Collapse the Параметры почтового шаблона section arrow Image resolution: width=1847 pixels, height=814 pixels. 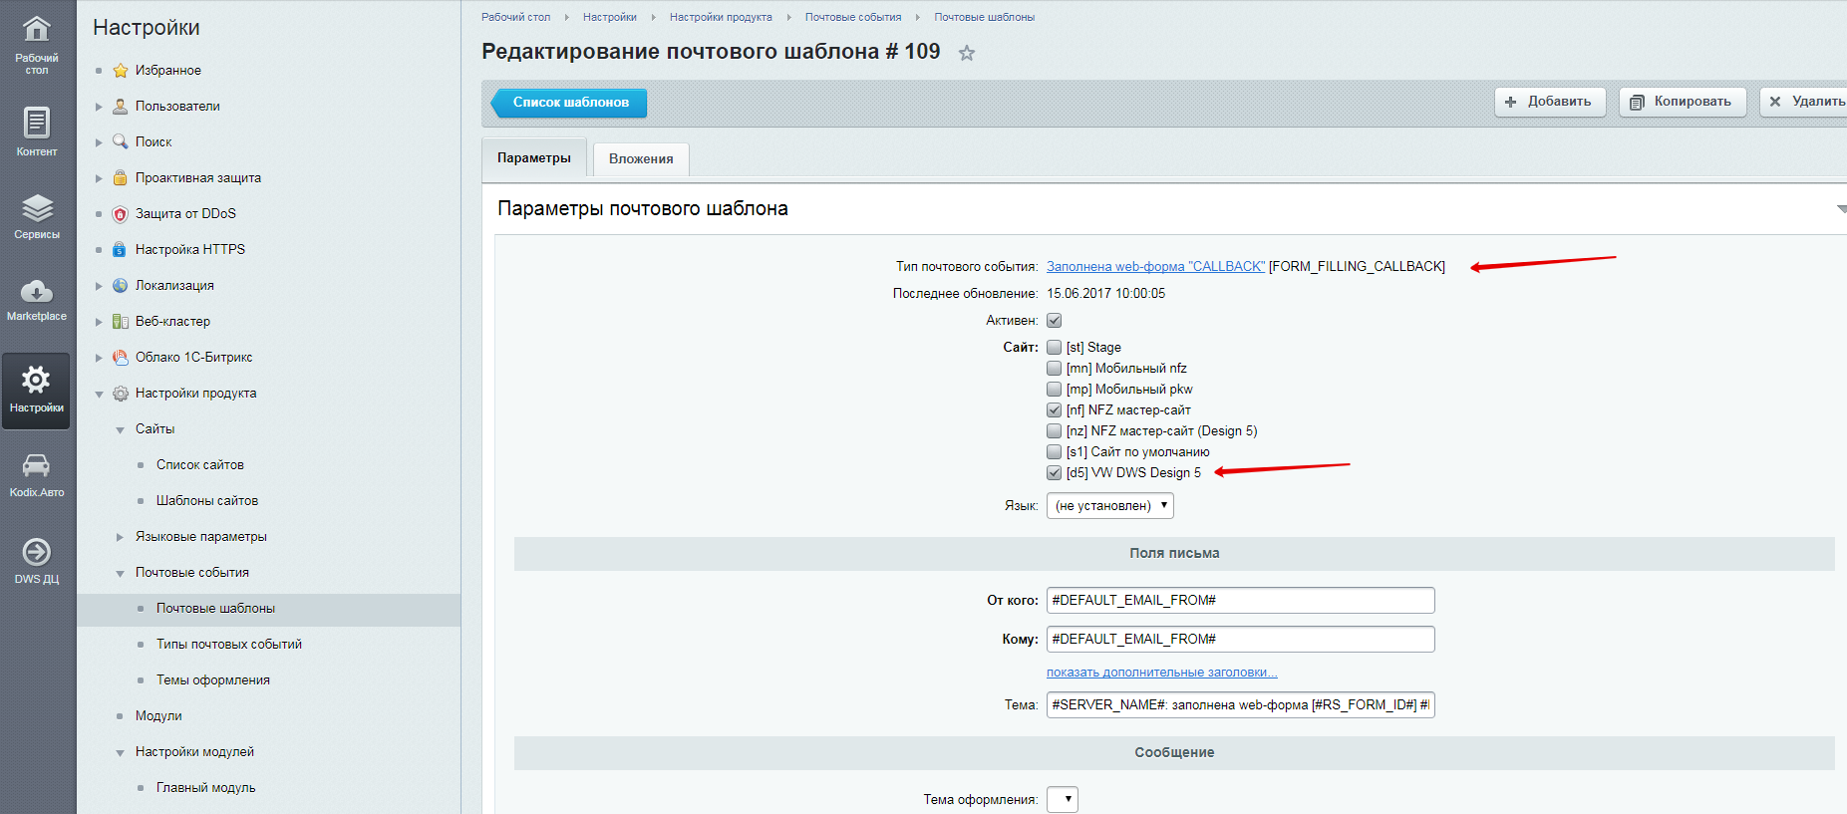[1841, 209]
